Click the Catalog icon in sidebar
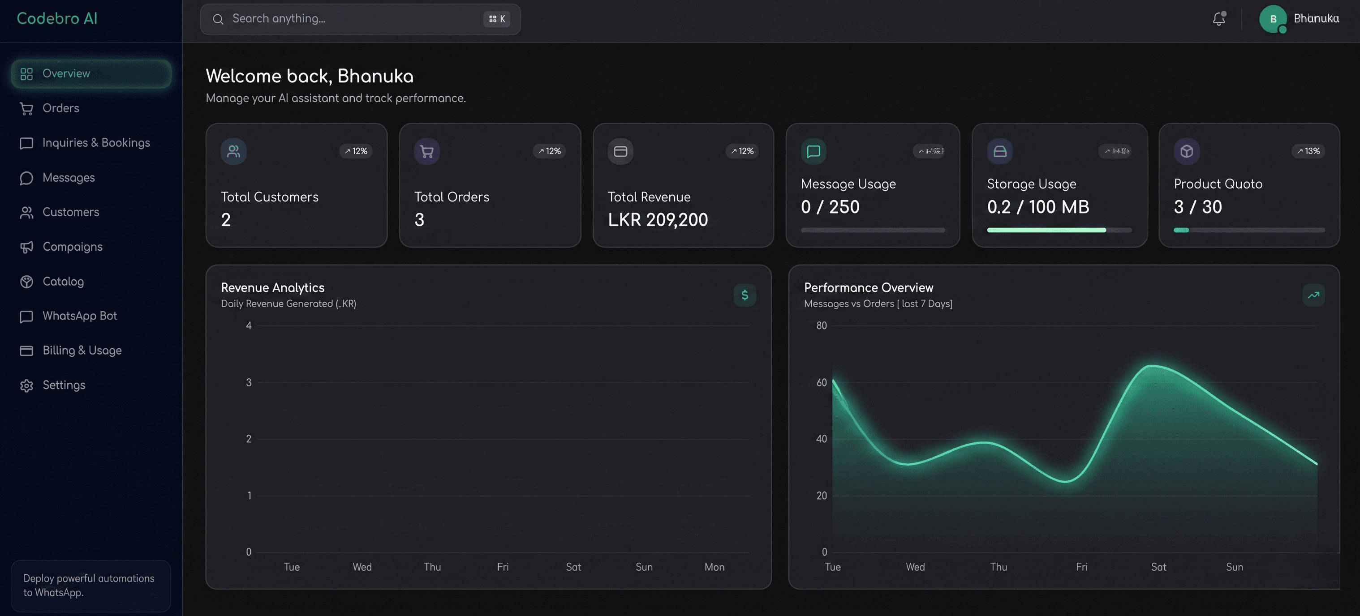The width and height of the screenshot is (1360, 616). click(x=26, y=282)
